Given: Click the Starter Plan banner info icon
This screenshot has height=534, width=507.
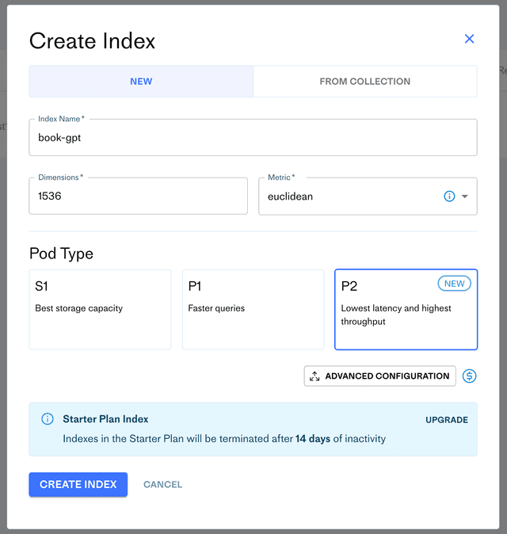Looking at the screenshot, I should click(x=48, y=419).
